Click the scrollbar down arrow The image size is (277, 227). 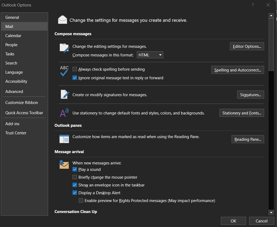271,212
